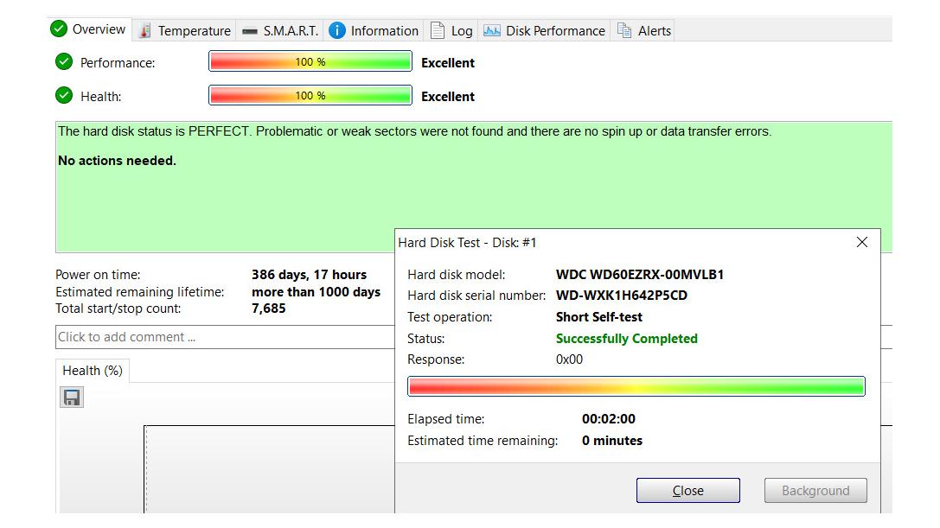Viewport: 940px width, 528px height.
Task: Click the green check icon beside Performance
Action: coord(64,62)
